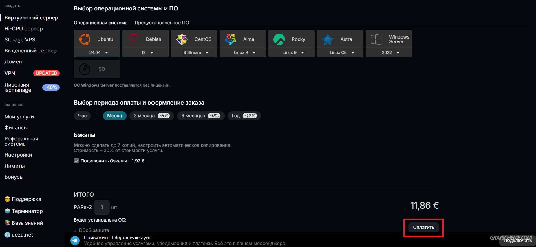Go to Мои услуги

[19, 117]
